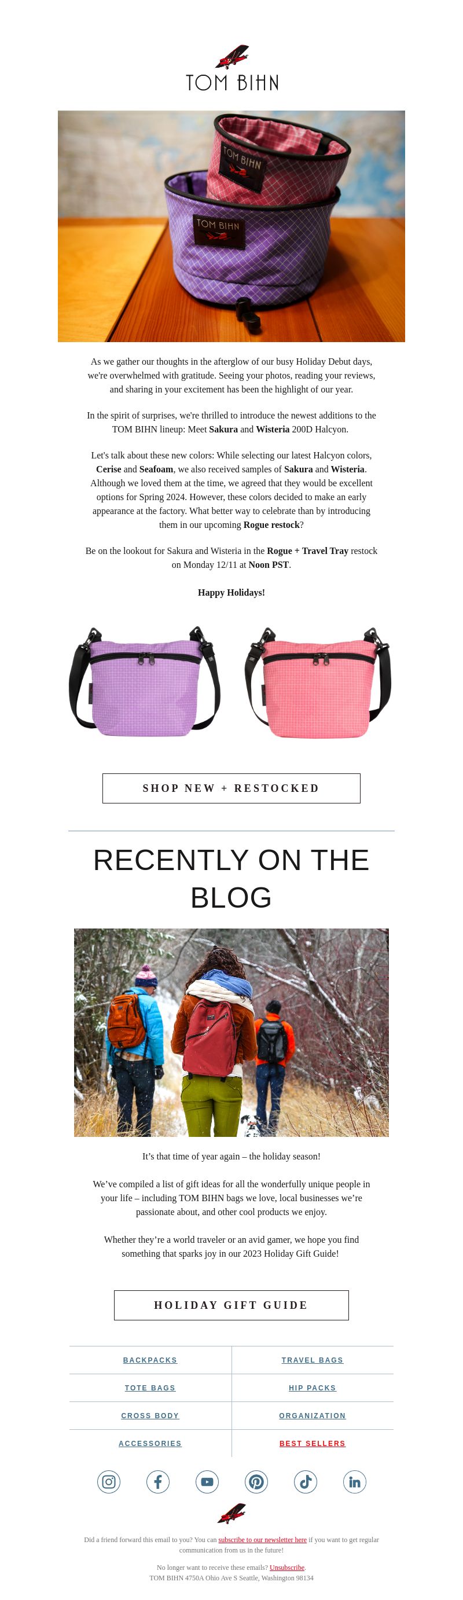Open the Best Sellers link in red
The height and width of the screenshot is (1600, 463).
coord(312,1444)
